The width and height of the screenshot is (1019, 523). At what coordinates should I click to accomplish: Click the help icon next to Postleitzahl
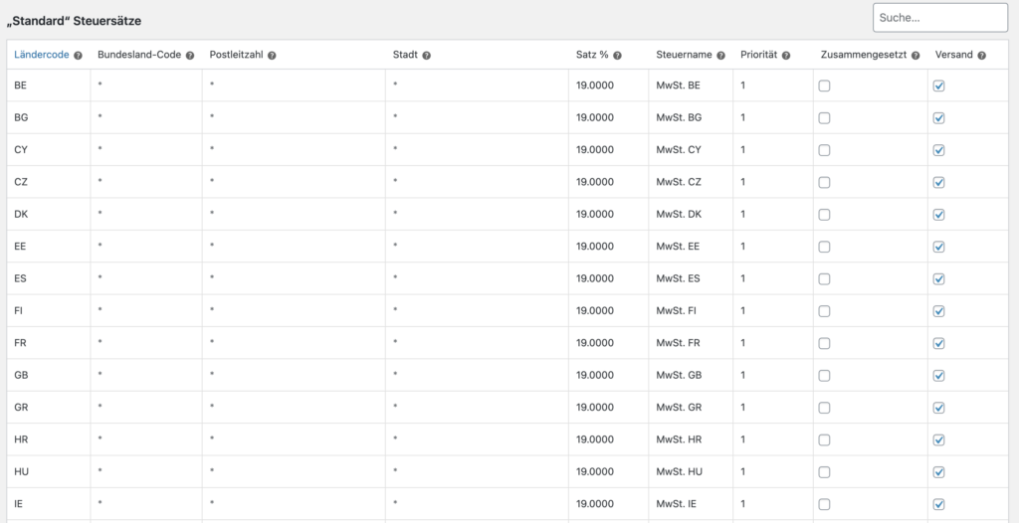(272, 56)
